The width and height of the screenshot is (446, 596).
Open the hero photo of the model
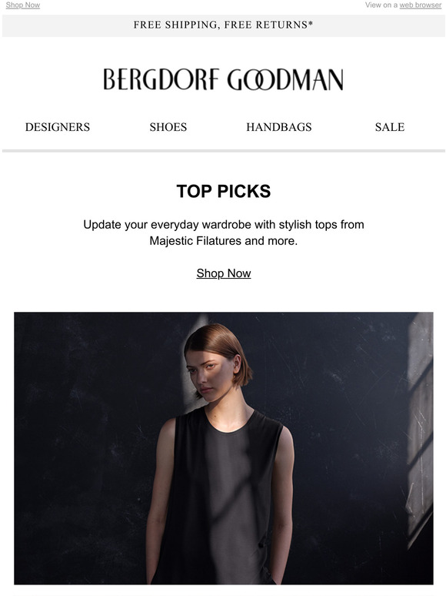pyautogui.click(x=224, y=448)
